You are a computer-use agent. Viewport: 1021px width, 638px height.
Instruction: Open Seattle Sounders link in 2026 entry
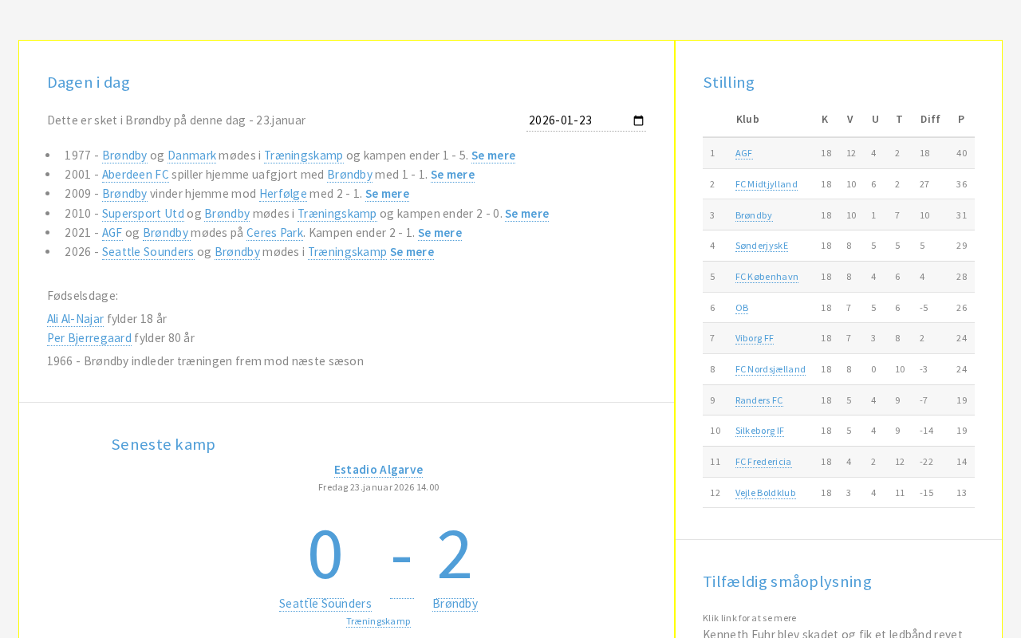[148, 252]
